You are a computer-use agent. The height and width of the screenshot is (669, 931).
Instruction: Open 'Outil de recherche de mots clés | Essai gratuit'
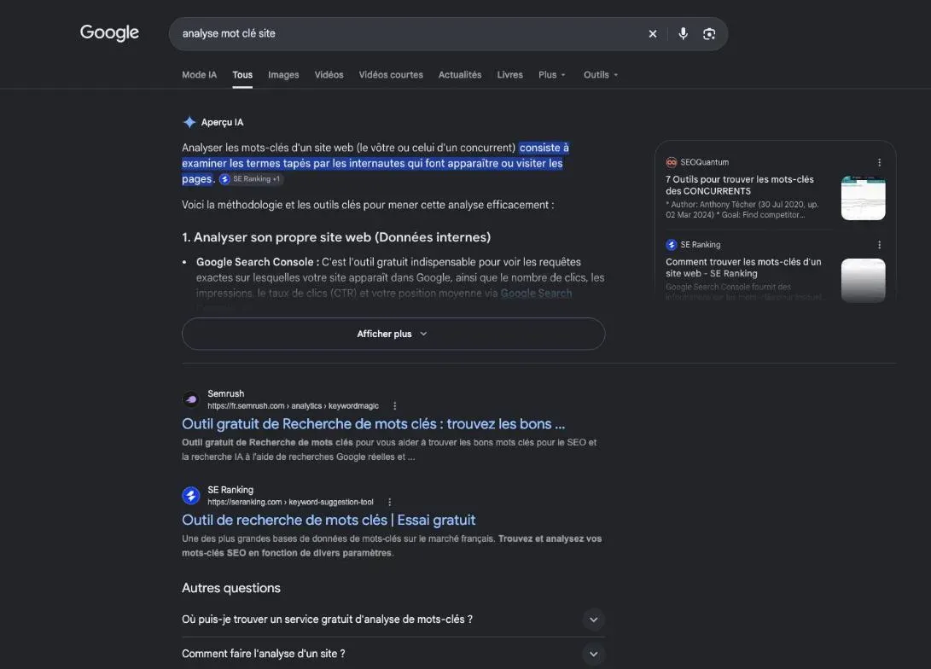click(x=329, y=520)
